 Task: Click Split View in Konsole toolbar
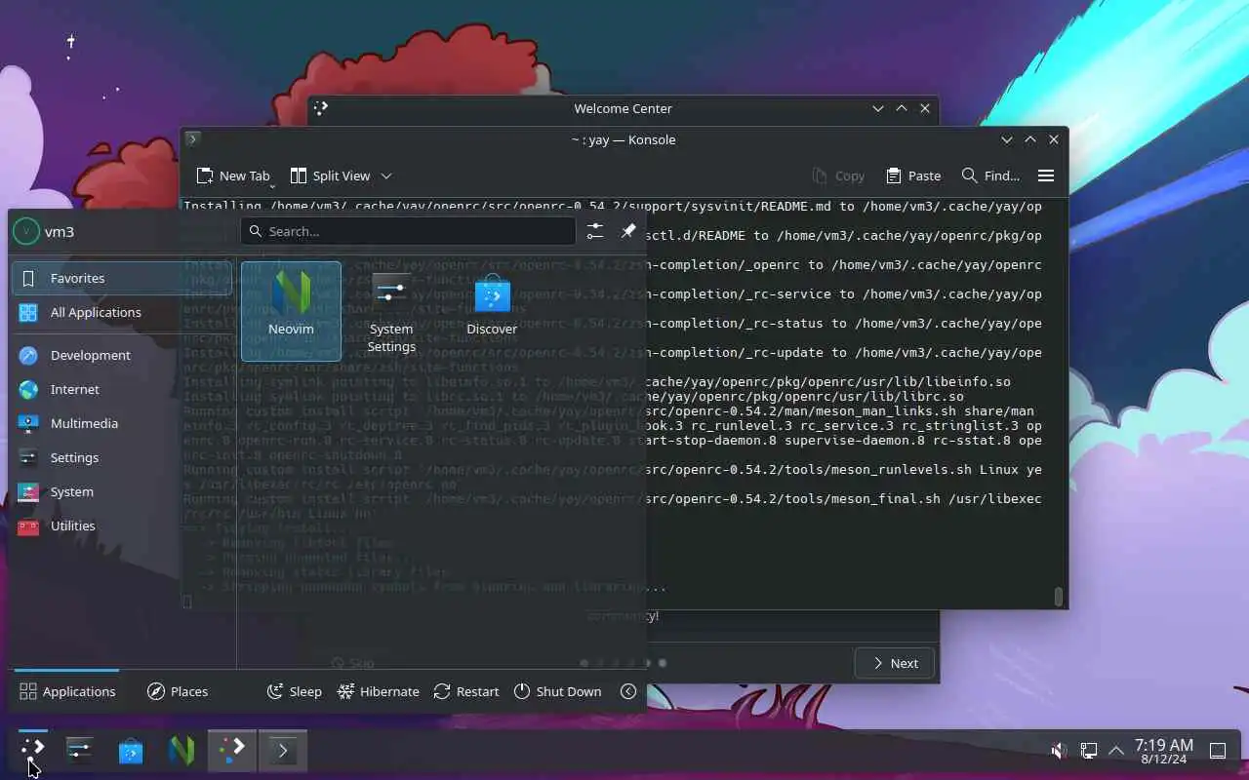pos(331,175)
